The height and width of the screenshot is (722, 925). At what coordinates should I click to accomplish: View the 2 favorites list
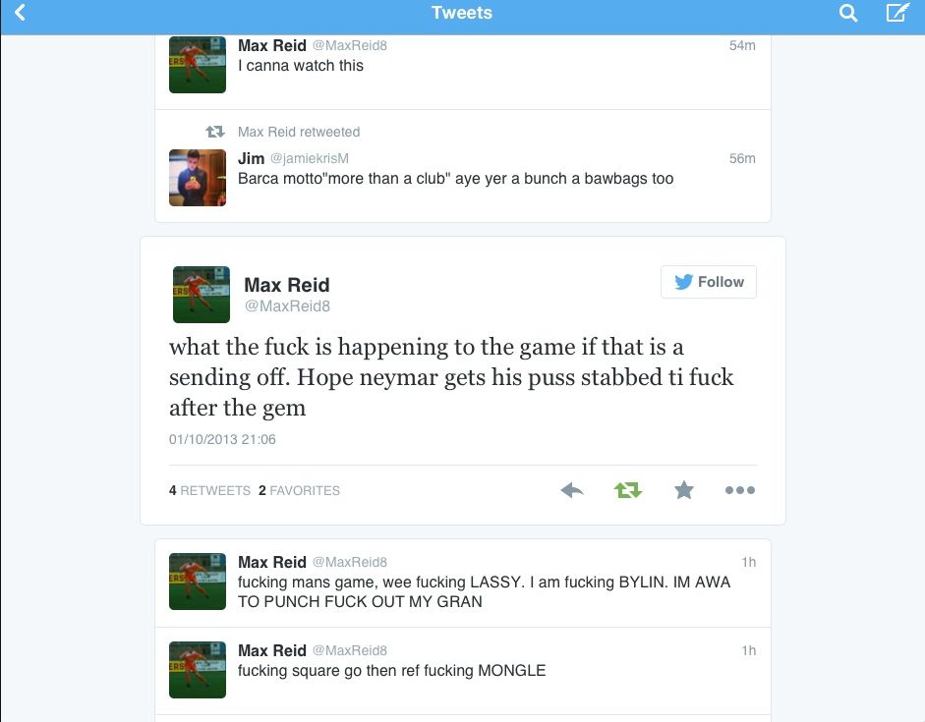pos(299,490)
